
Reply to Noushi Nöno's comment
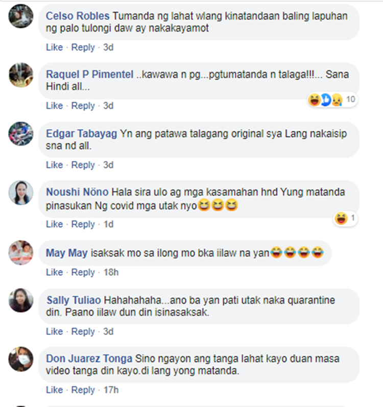tap(83, 224)
